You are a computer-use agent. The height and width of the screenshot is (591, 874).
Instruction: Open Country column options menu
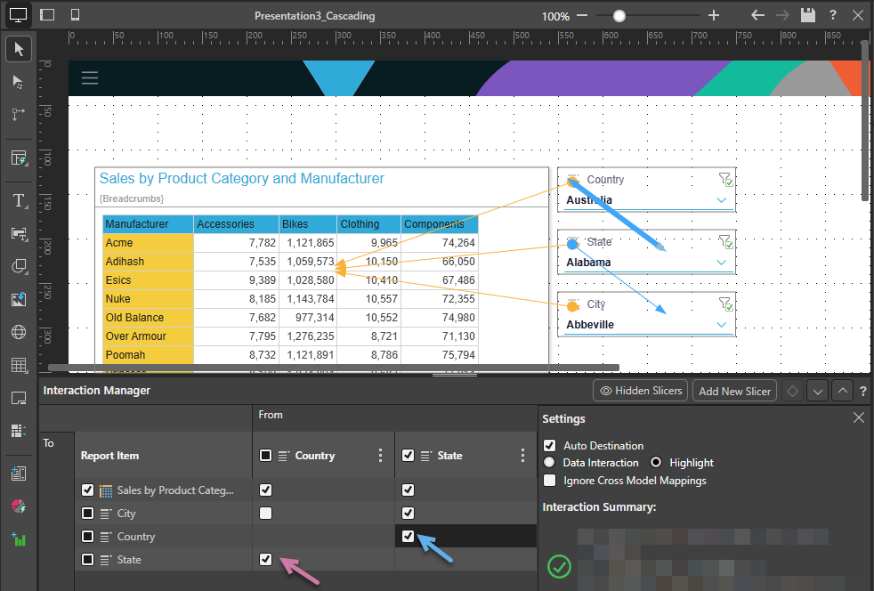pos(380,456)
